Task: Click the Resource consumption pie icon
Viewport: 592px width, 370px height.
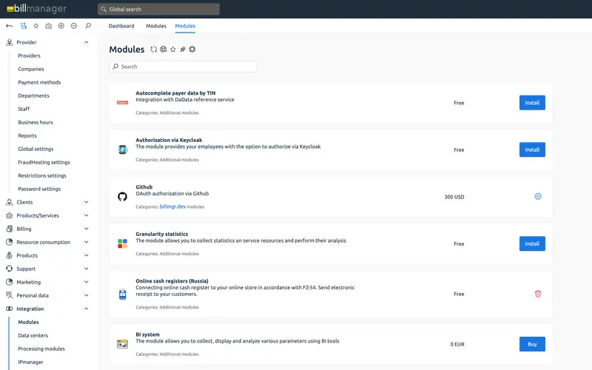Action: click(x=10, y=242)
